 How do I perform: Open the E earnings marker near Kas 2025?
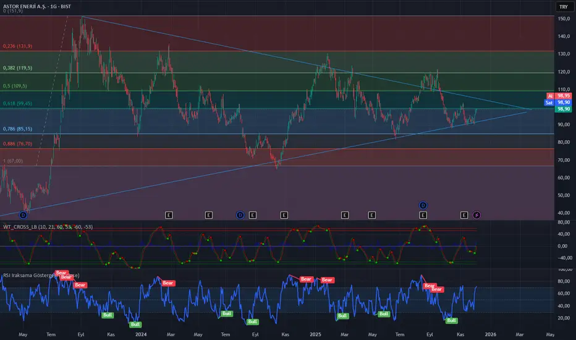(x=464, y=215)
